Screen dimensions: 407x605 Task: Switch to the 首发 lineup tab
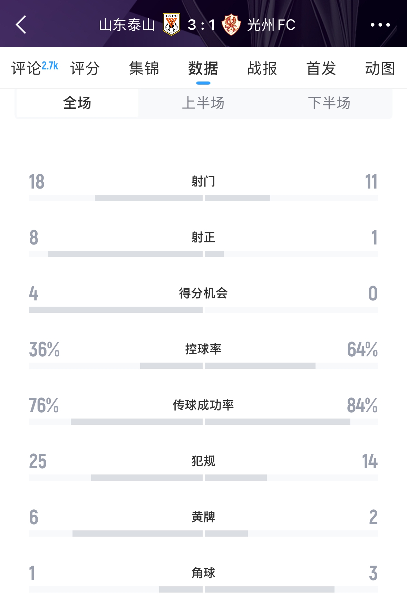(321, 69)
